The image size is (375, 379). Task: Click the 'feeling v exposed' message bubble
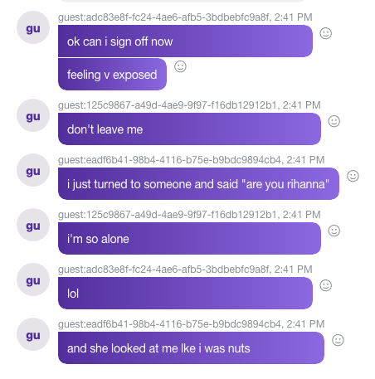click(x=112, y=74)
